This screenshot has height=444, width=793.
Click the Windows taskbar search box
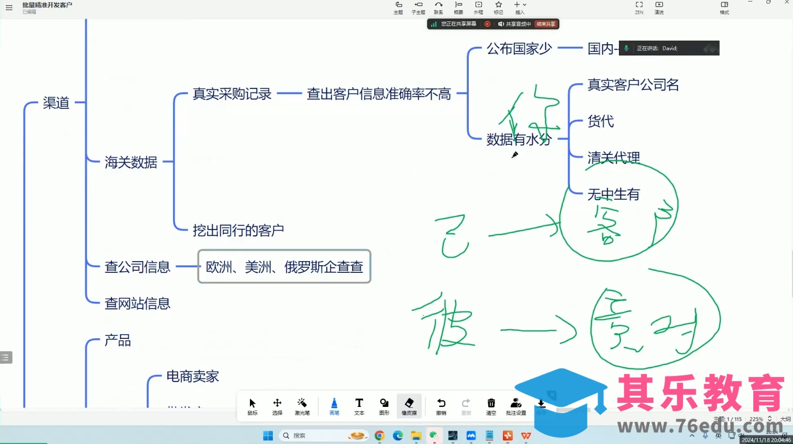pyautogui.click(x=316, y=435)
